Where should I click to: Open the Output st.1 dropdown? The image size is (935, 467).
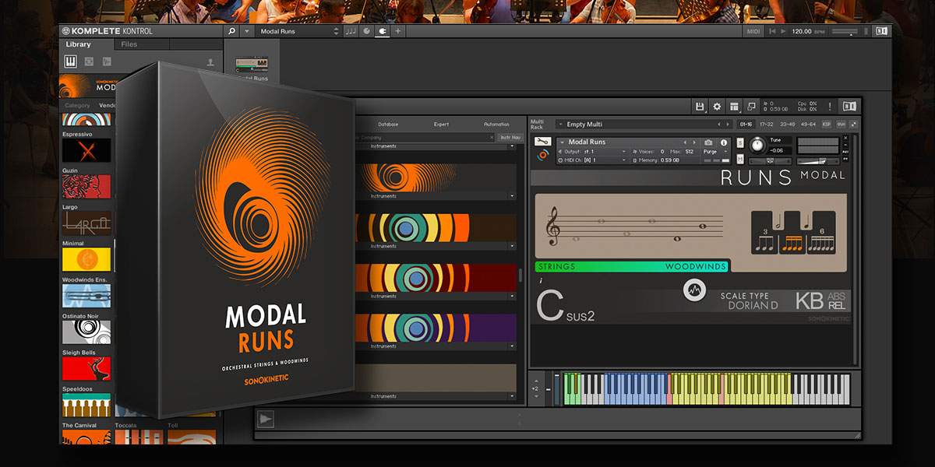pyautogui.click(x=594, y=152)
